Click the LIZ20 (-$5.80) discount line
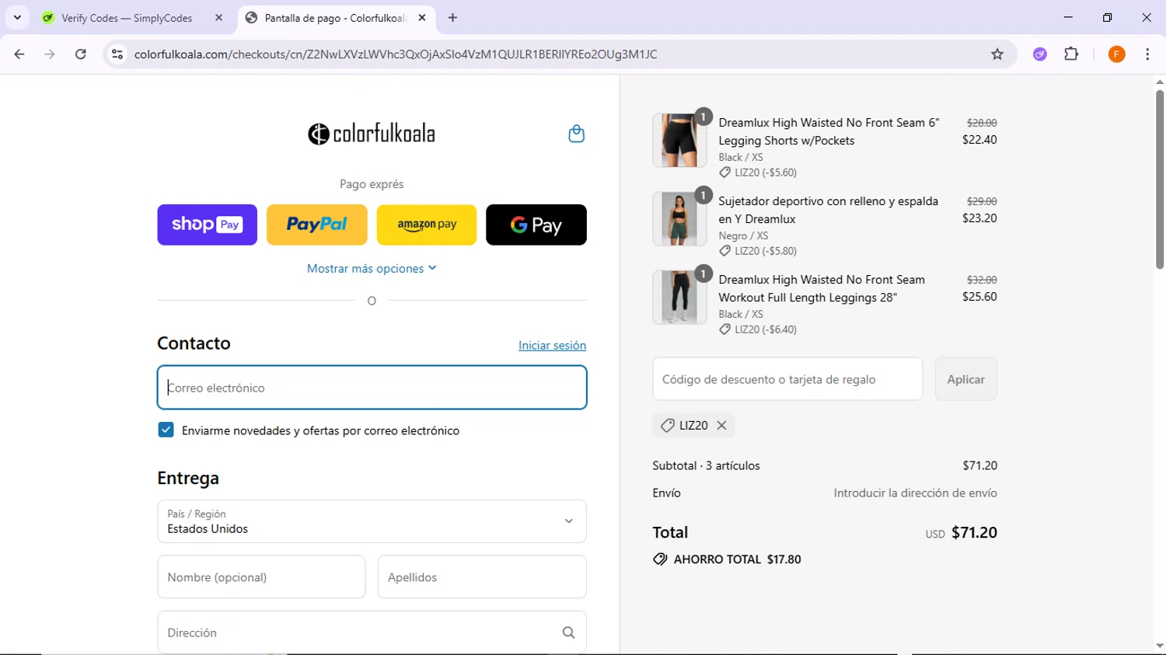The height and width of the screenshot is (655, 1166). click(x=758, y=251)
